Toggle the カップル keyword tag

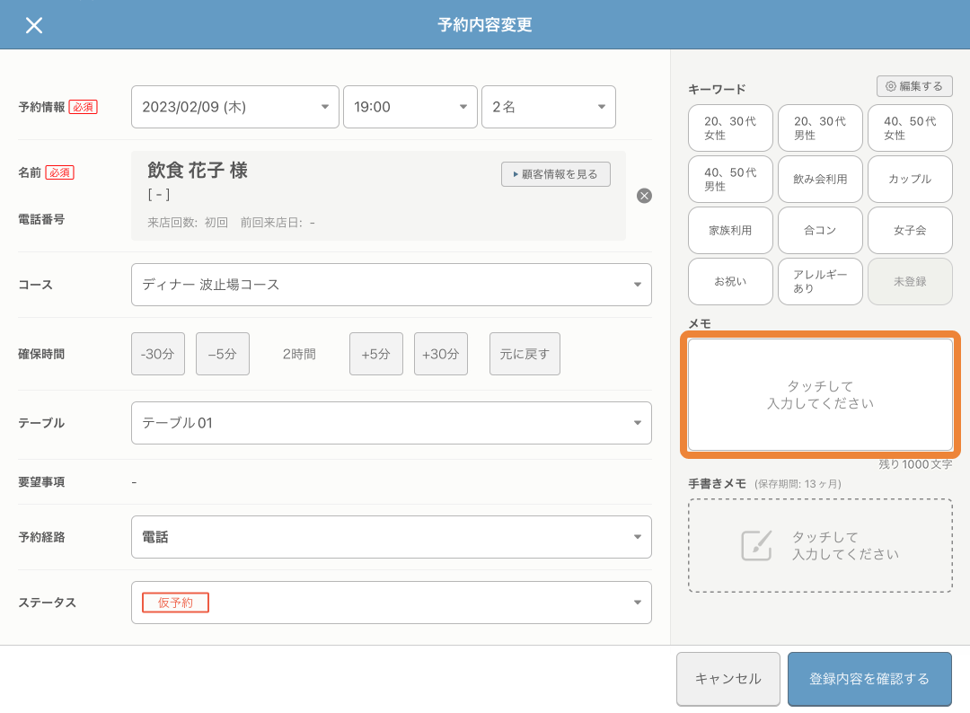(x=910, y=179)
